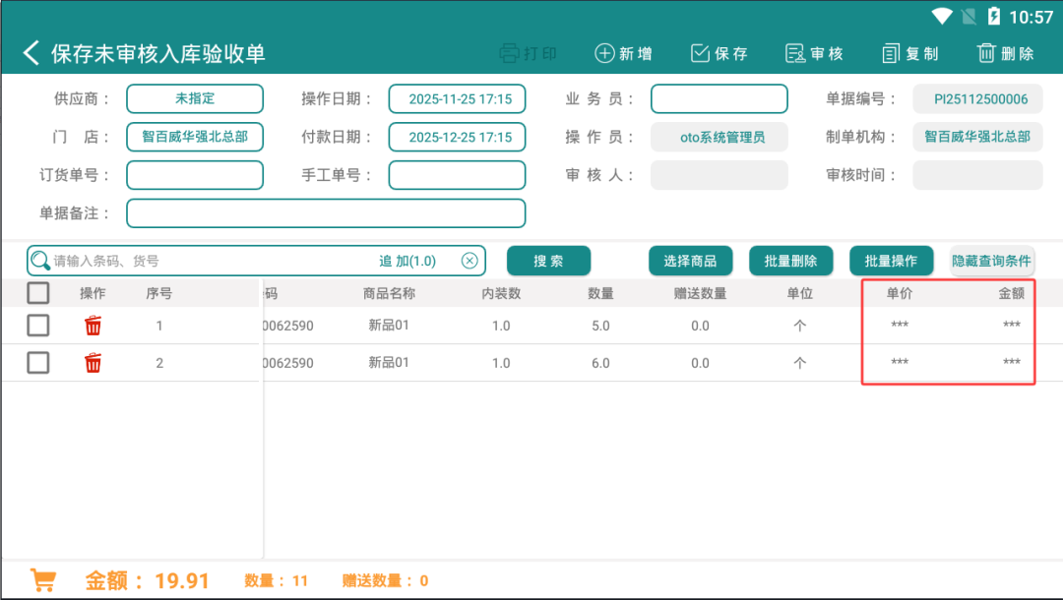
Task: Open the 操作日期 date picker
Action: tap(457, 99)
